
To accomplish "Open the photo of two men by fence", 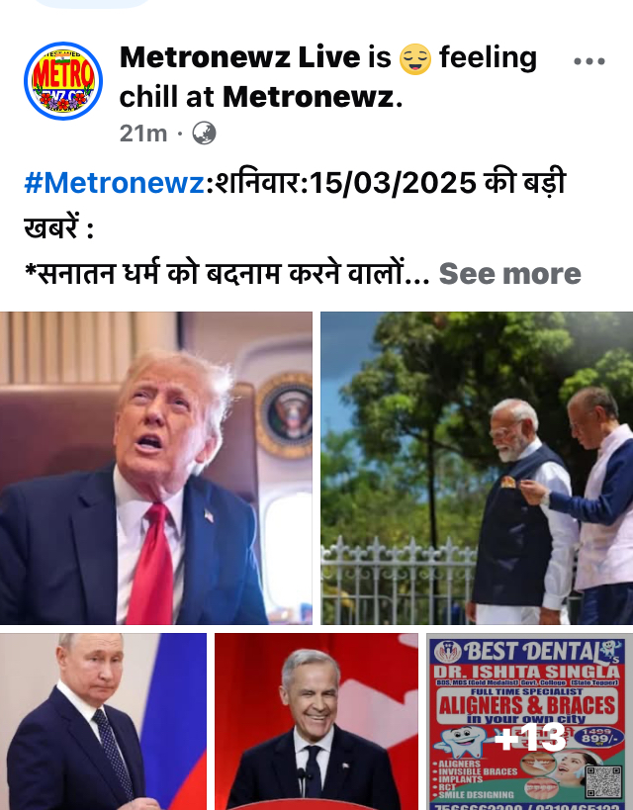I will click(477, 468).
